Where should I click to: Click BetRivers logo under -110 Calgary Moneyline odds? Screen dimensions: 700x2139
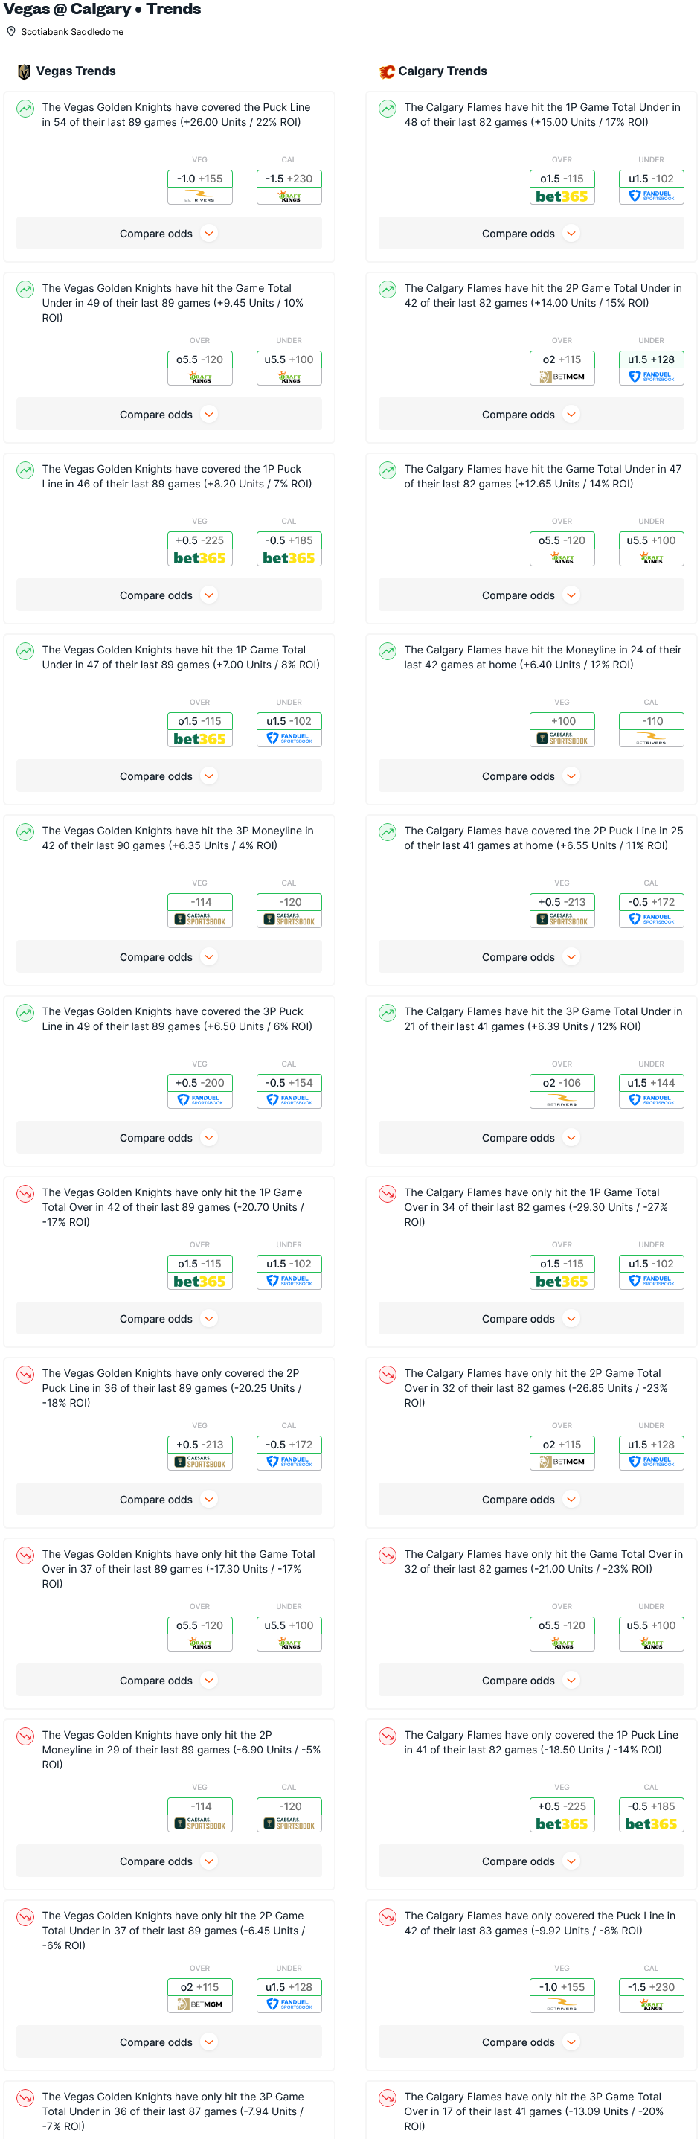pos(651,738)
